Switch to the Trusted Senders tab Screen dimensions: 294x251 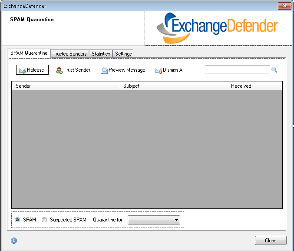(69, 54)
